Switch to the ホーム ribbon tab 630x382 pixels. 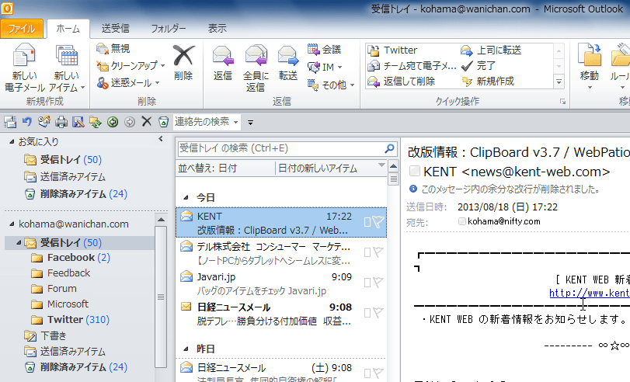tap(68, 29)
